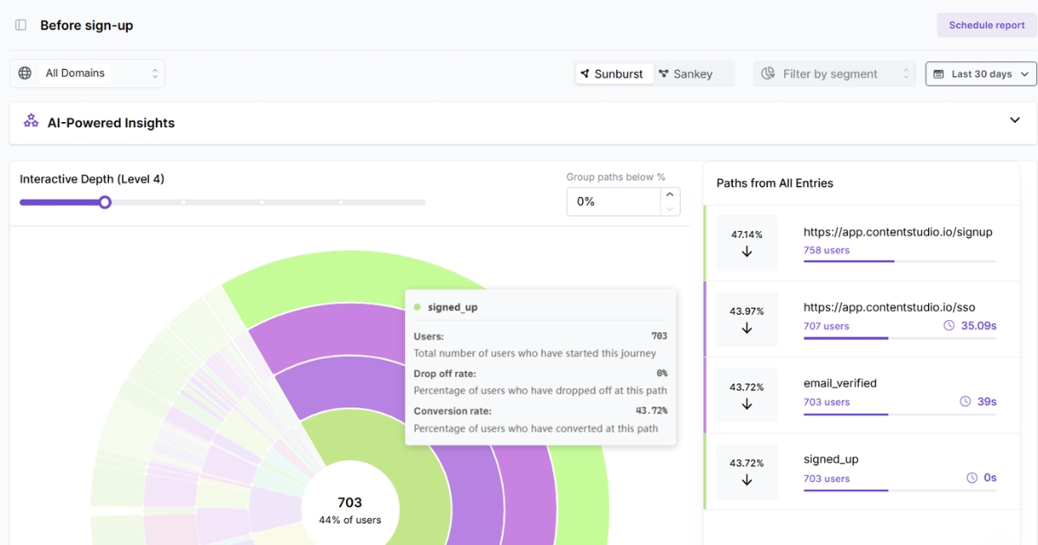Click the clock icon next to 35.09s

pyautogui.click(x=949, y=326)
